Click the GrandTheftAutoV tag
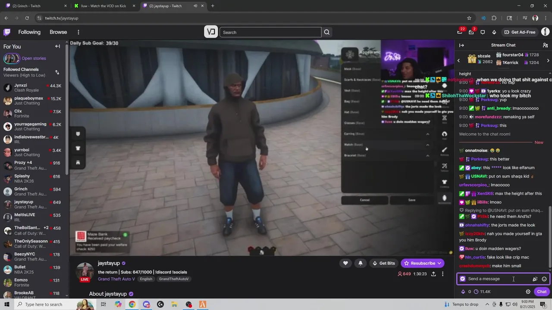Screen dimensions: 552x310 173,279
